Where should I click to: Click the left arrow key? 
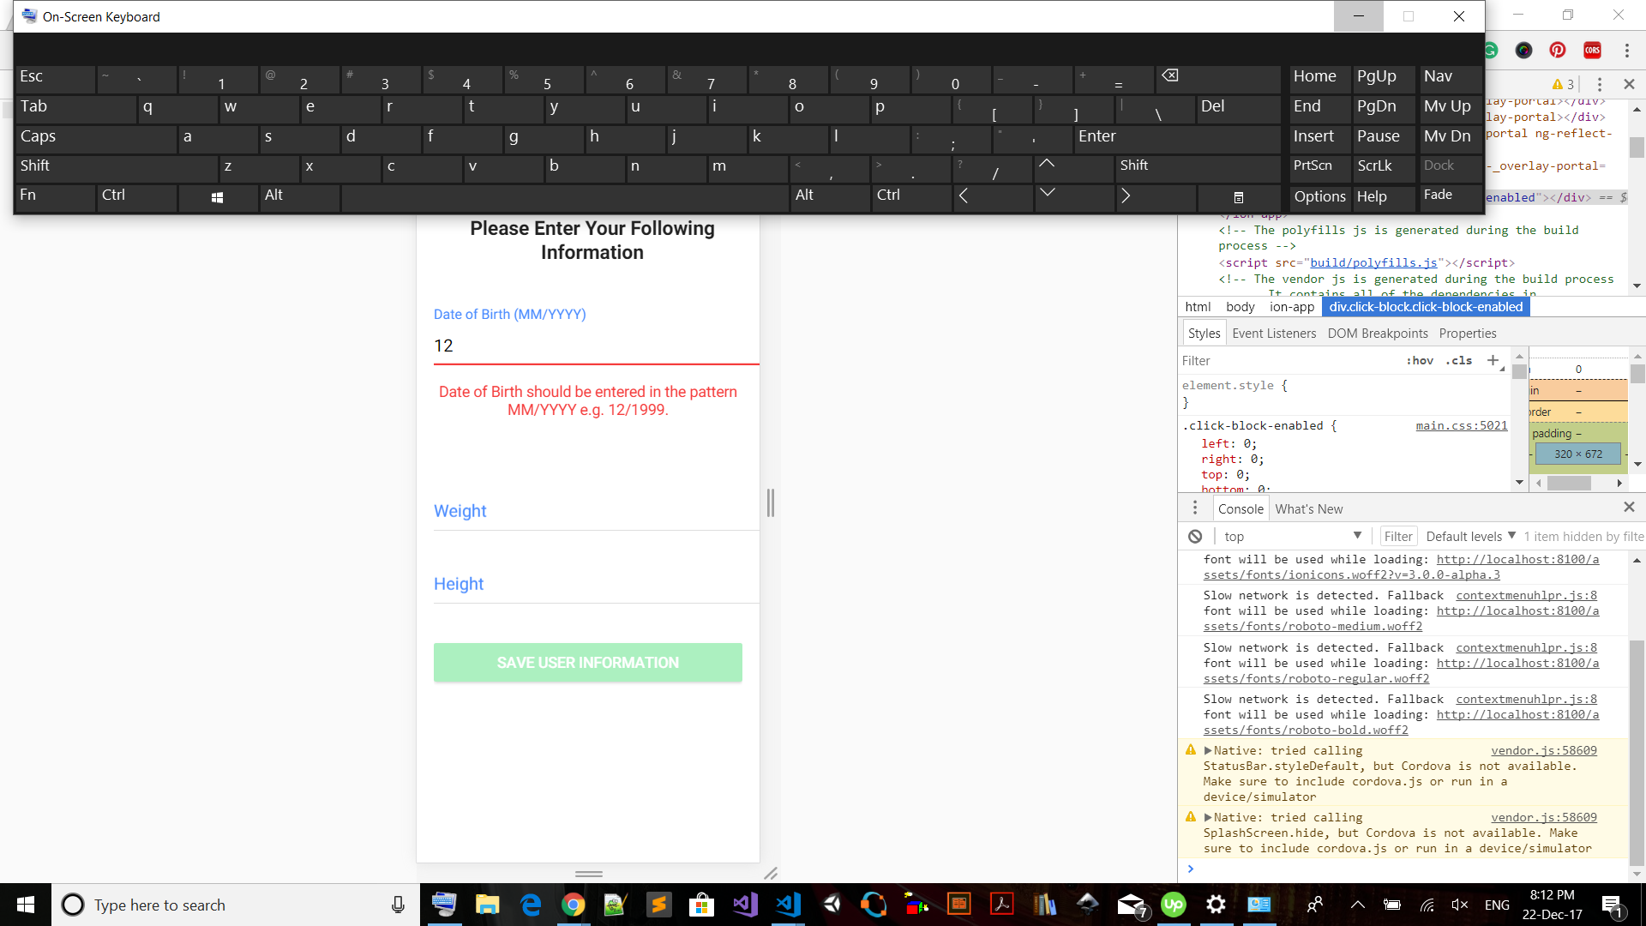pos(993,197)
